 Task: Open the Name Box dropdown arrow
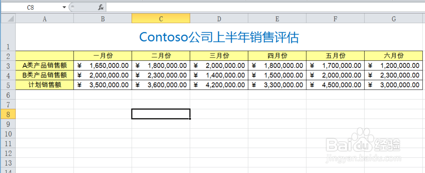64,7
